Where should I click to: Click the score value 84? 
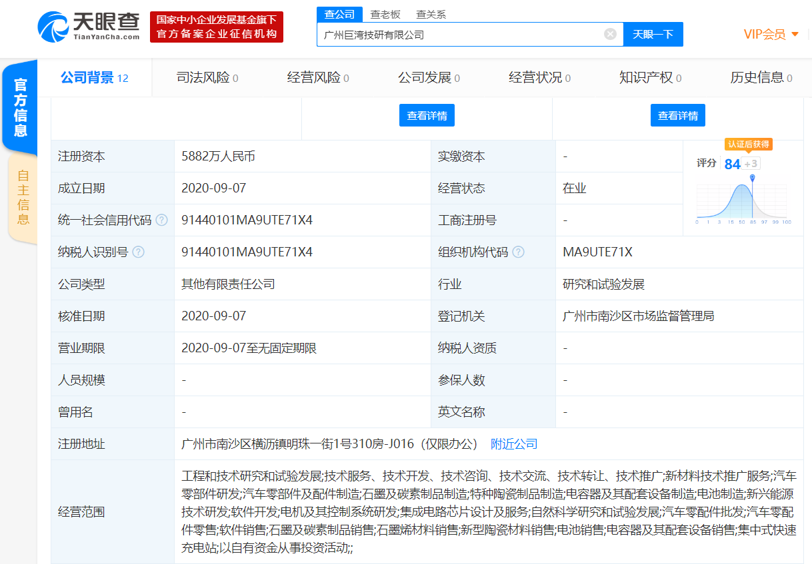coord(732,164)
